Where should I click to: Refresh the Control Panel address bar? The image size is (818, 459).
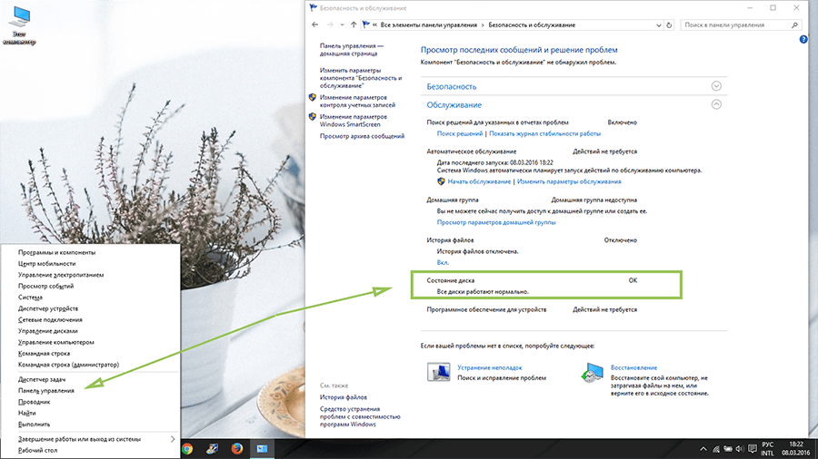click(669, 25)
